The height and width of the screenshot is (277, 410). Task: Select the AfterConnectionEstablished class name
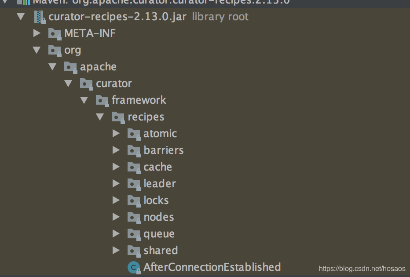click(x=212, y=267)
